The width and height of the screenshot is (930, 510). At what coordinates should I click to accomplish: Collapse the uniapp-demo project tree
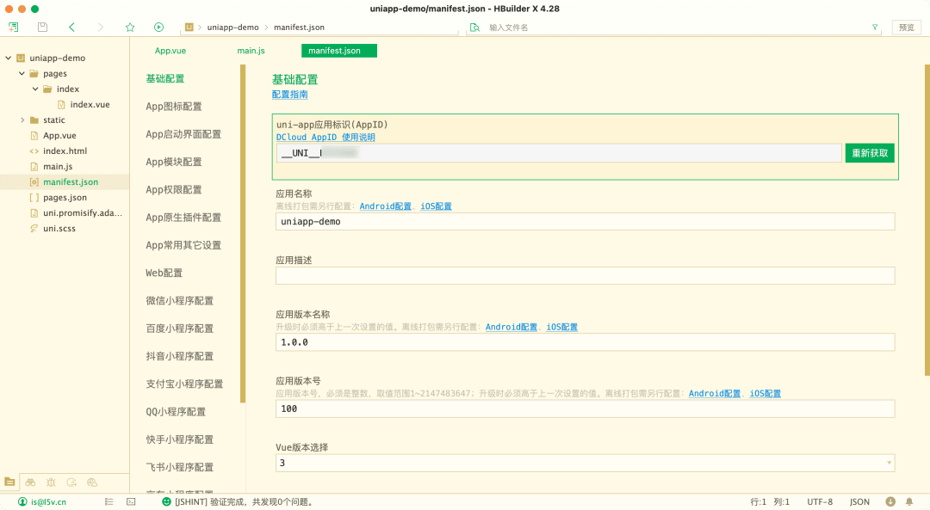9,58
